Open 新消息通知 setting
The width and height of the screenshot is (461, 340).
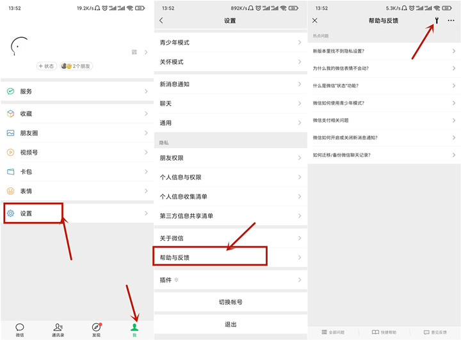[230, 84]
